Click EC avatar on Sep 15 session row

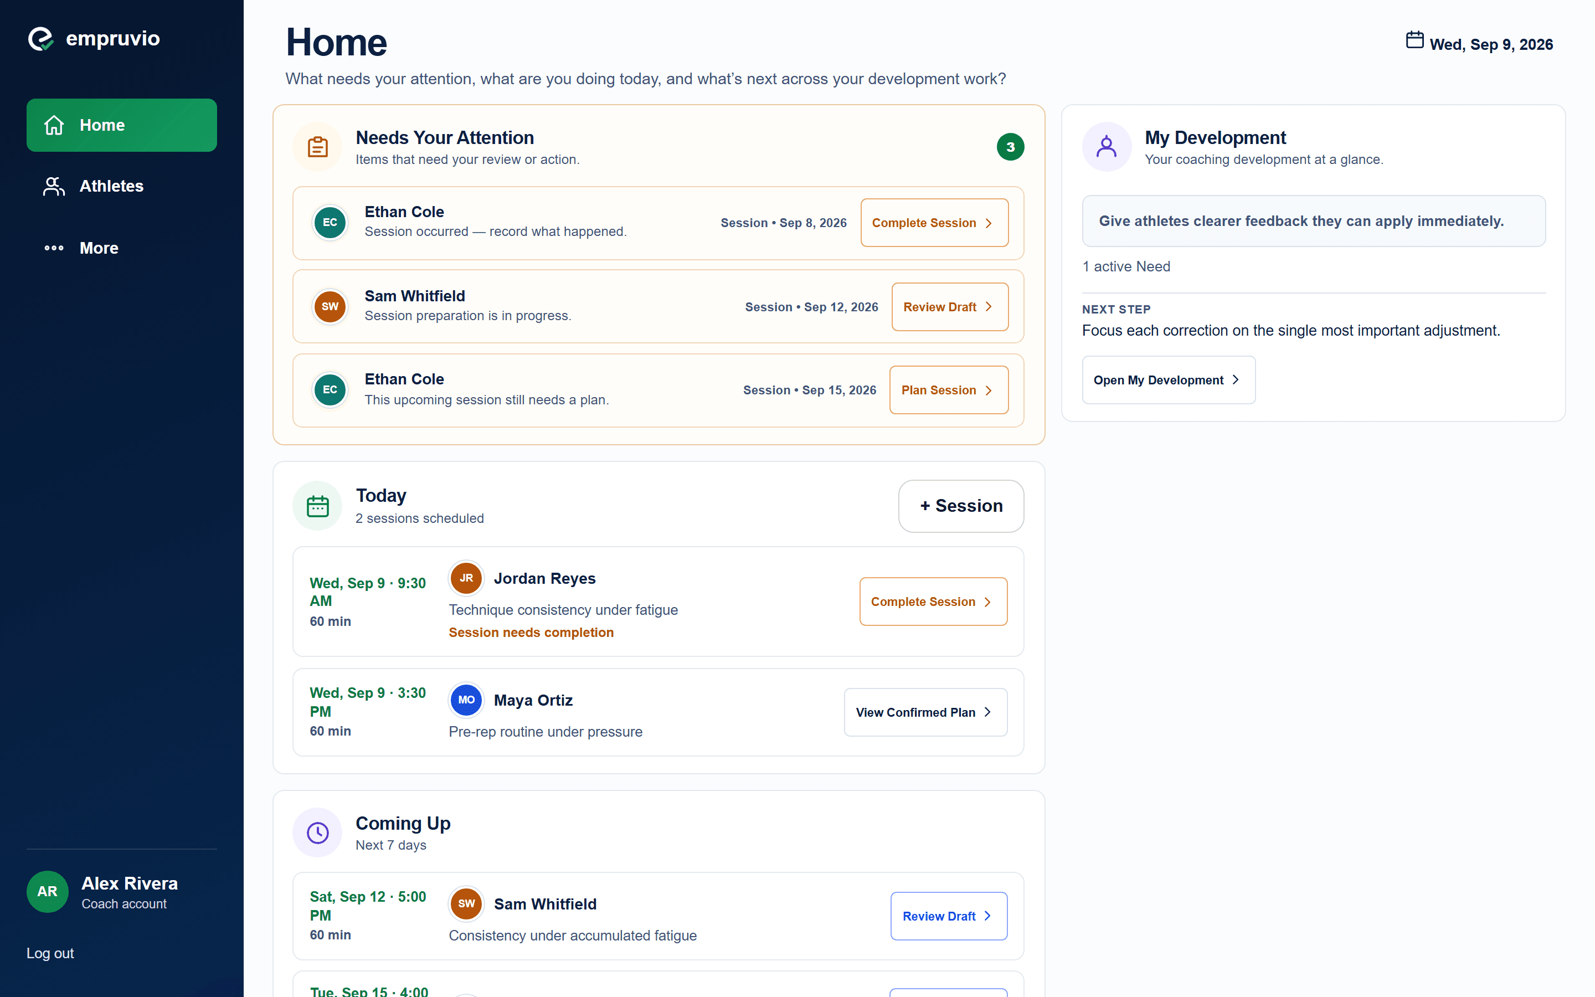pos(330,390)
